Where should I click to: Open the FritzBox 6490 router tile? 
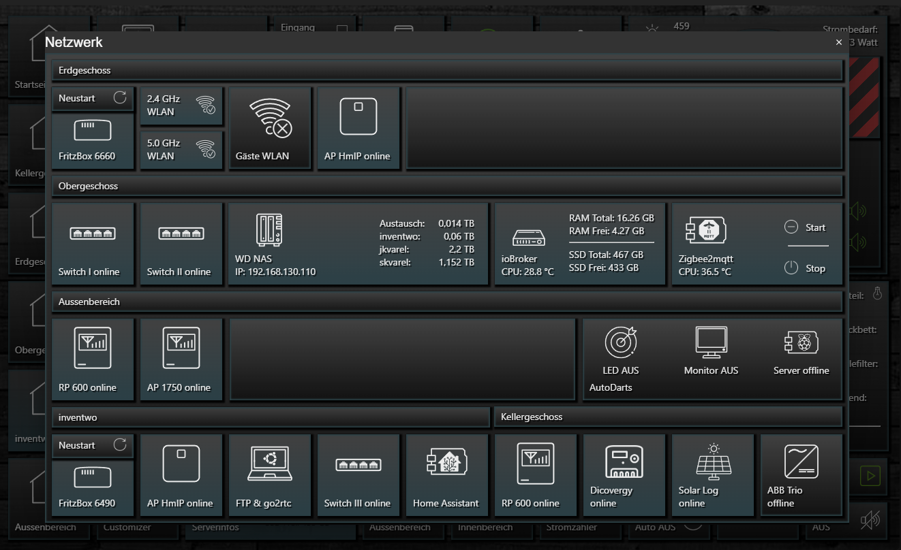click(93, 488)
